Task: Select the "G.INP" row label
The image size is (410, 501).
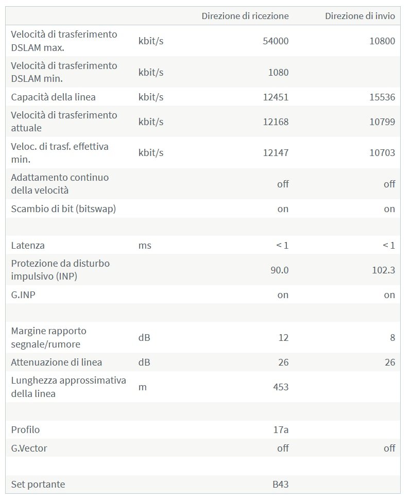Action: pyautogui.click(x=24, y=295)
